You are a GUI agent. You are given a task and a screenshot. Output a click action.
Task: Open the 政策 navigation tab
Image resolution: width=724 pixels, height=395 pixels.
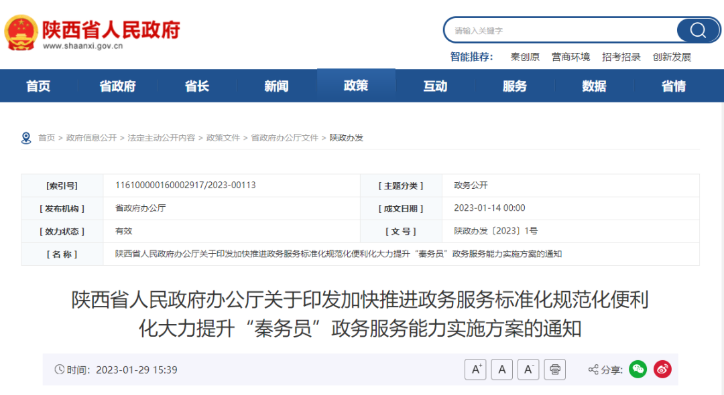click(356, 86)
